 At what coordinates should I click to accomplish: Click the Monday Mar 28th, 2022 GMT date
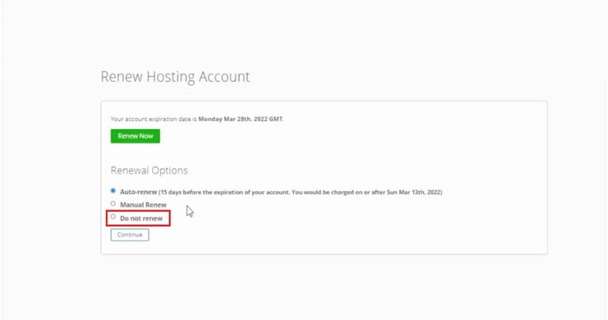pyautogui.click(x=240, y=119)
